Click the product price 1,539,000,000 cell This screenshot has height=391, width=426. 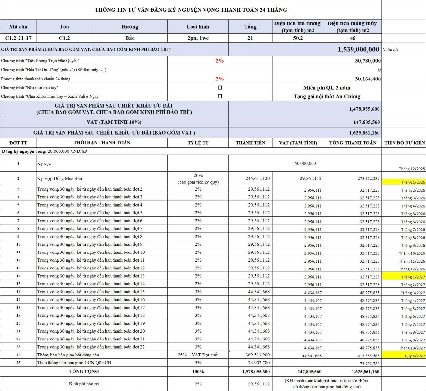point(358,50)
